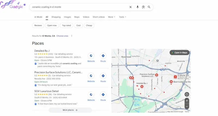Click the 'Justin did an incredible job' review snippet
The width and height of the screenshot is (218, 116).
point(59,65)
